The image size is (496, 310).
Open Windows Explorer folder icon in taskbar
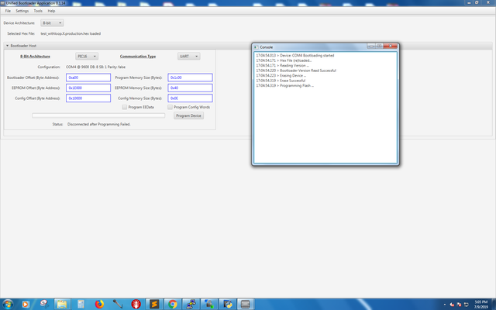(x=62, y=305)
